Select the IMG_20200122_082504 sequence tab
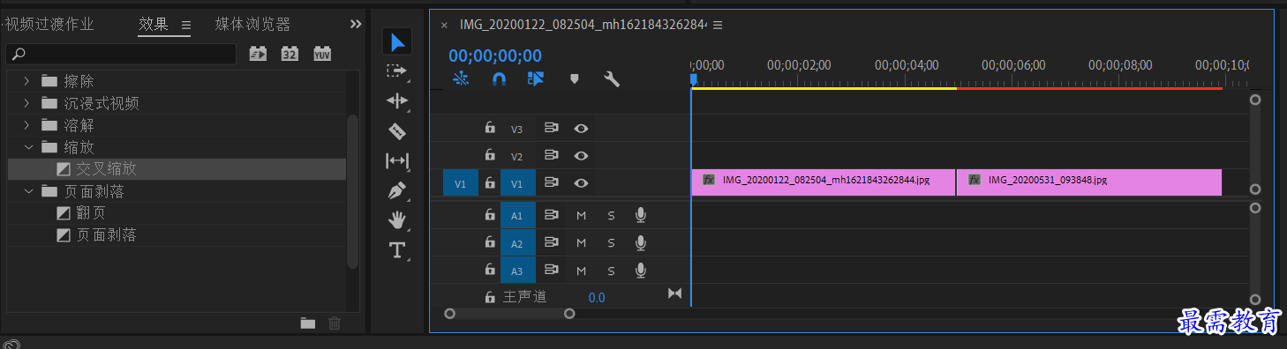The image size is (1287, 349). [x=583, y=25]
